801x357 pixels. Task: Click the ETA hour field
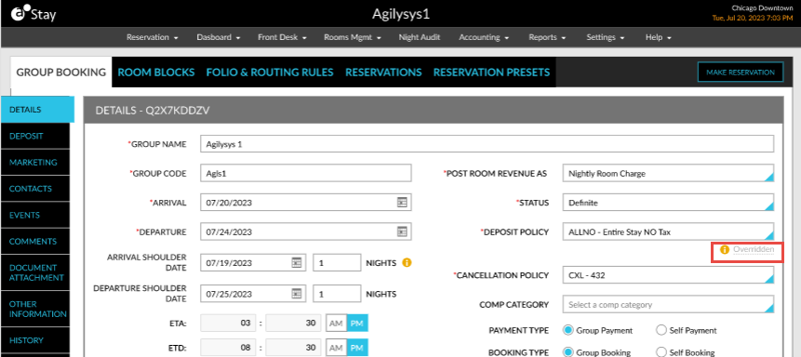coord(228,324)
